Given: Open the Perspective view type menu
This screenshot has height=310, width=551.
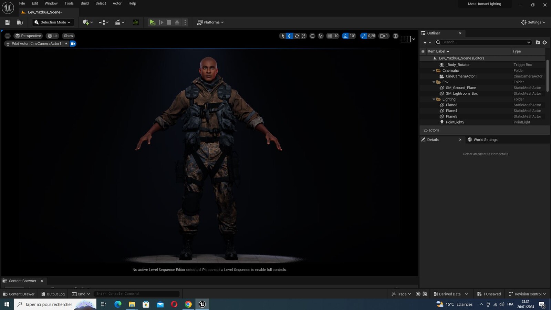Looking at the screenshot, I should click(28, 36).
